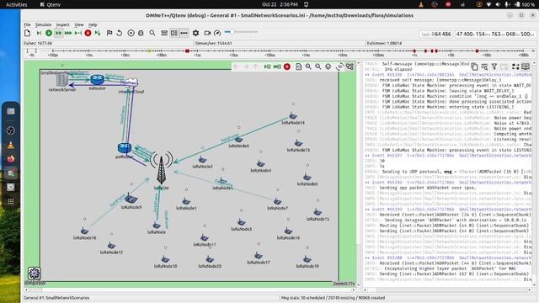Screen dimensions: 539x303
Task: Click the gear module icon on the canvas
Action: coord(34,274)
